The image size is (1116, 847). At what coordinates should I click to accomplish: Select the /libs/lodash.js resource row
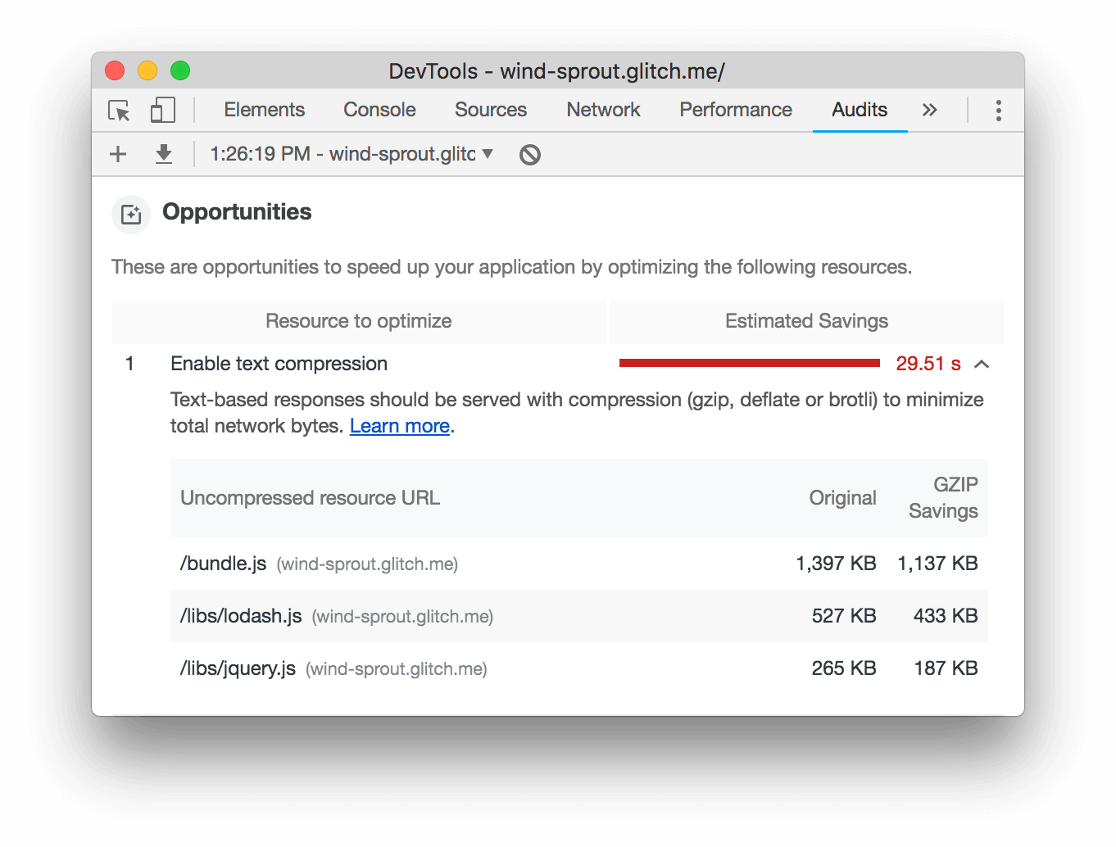pos(241,615)
